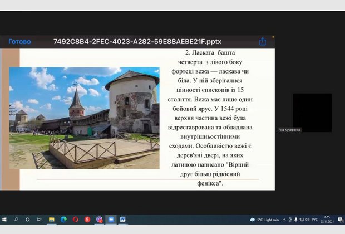Open Yandex browser from the taskbar

87,220
